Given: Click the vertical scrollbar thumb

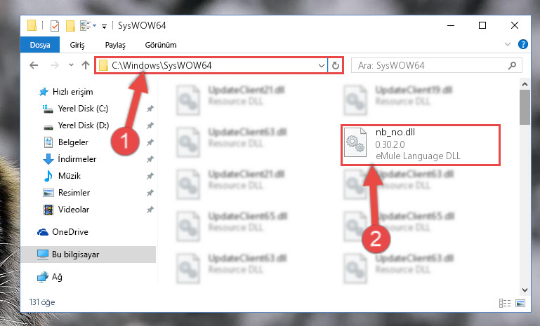Looking at the screenshot, I should tap(525, 107).
